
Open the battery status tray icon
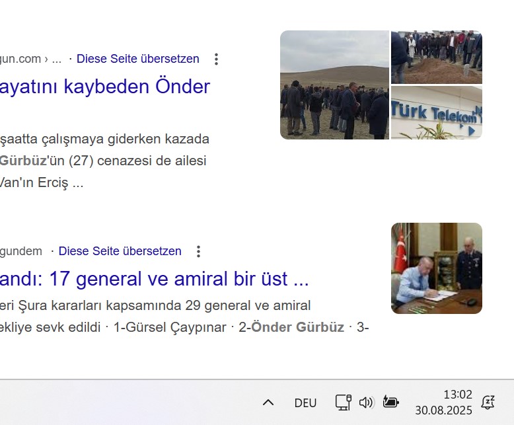[x=390, y=402]
